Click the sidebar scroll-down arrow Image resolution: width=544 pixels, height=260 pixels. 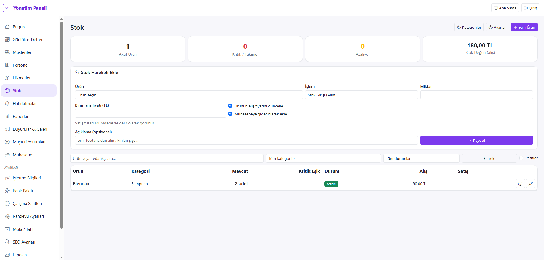[x=62, y=257]
